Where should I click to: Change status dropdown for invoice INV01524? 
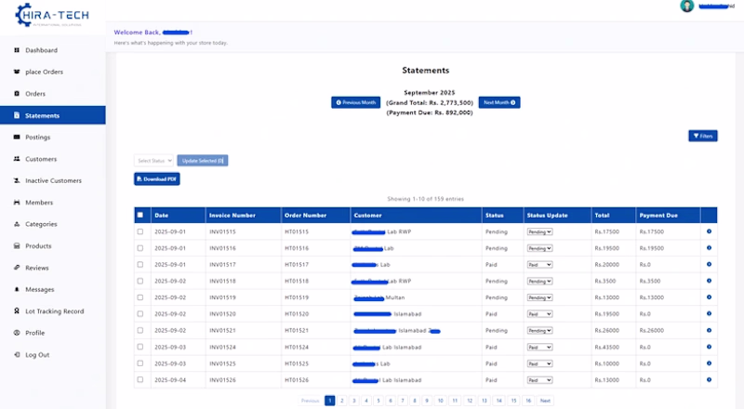click(x=539, y=347)
